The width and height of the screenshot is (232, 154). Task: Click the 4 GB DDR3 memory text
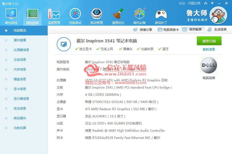(x=103, y=95)
